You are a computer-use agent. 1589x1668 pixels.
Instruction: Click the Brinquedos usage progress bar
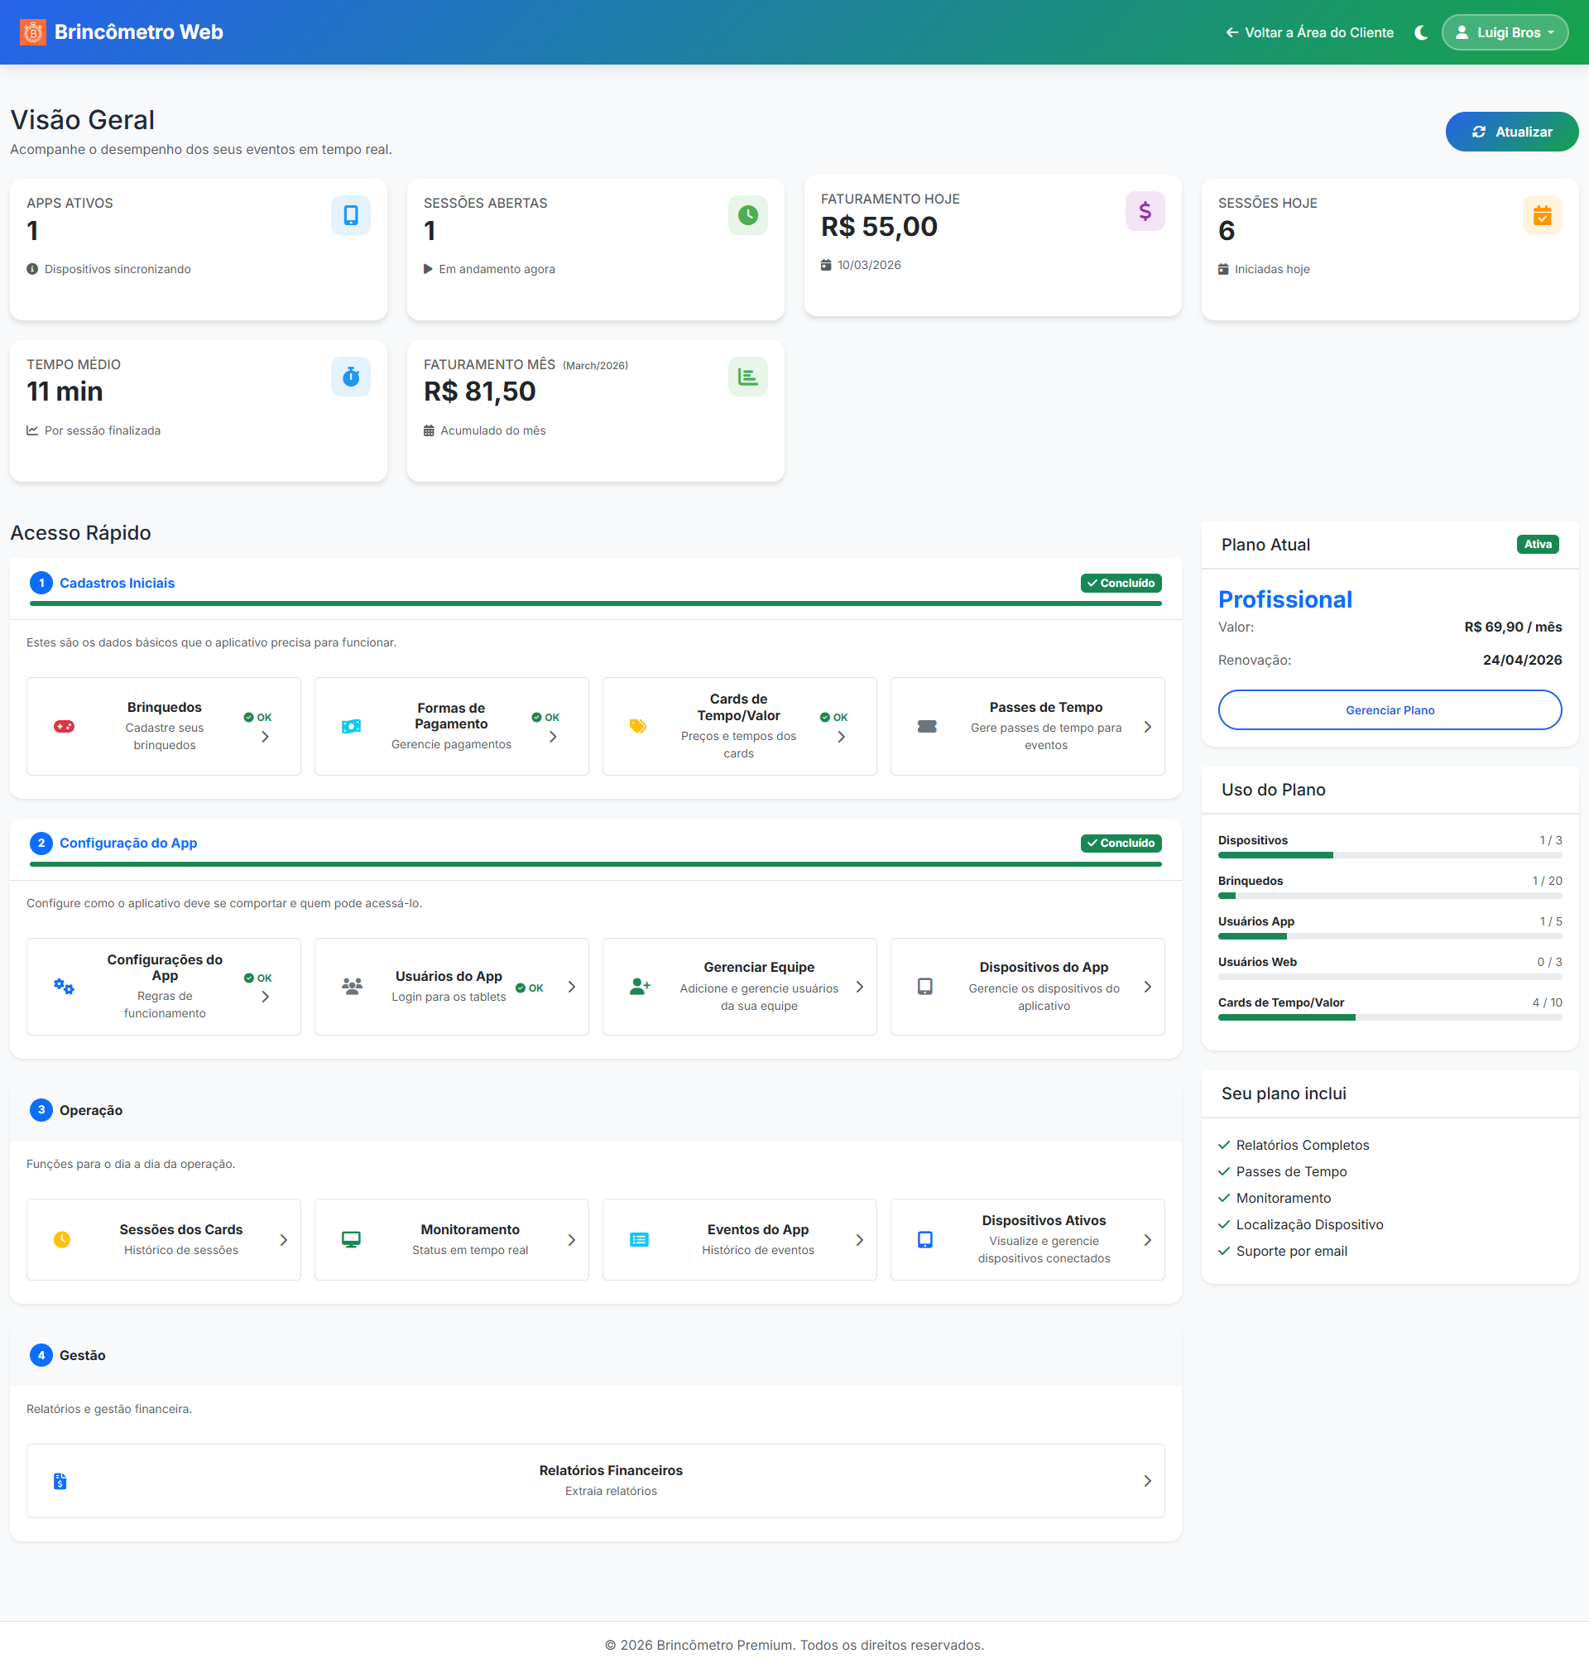point(1389,896)
